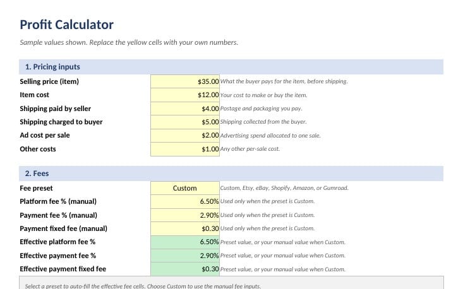Open the Fee preset cell showing Custom
This screenshot has width=463, height=289.
pos(185,188)
